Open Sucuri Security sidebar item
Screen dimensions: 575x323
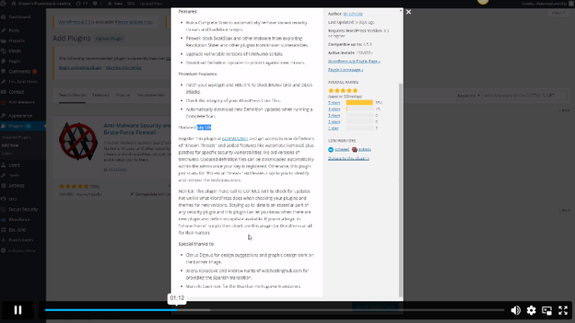pos(23,209)
